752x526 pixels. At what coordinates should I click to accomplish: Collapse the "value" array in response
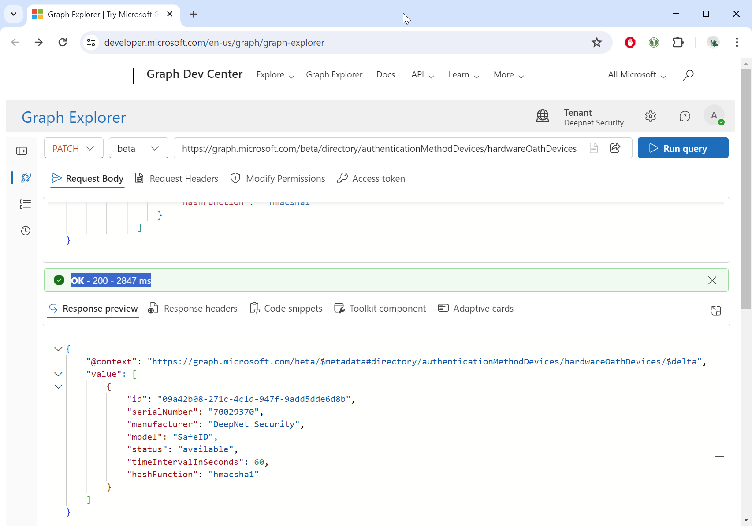tap(58, 374)
